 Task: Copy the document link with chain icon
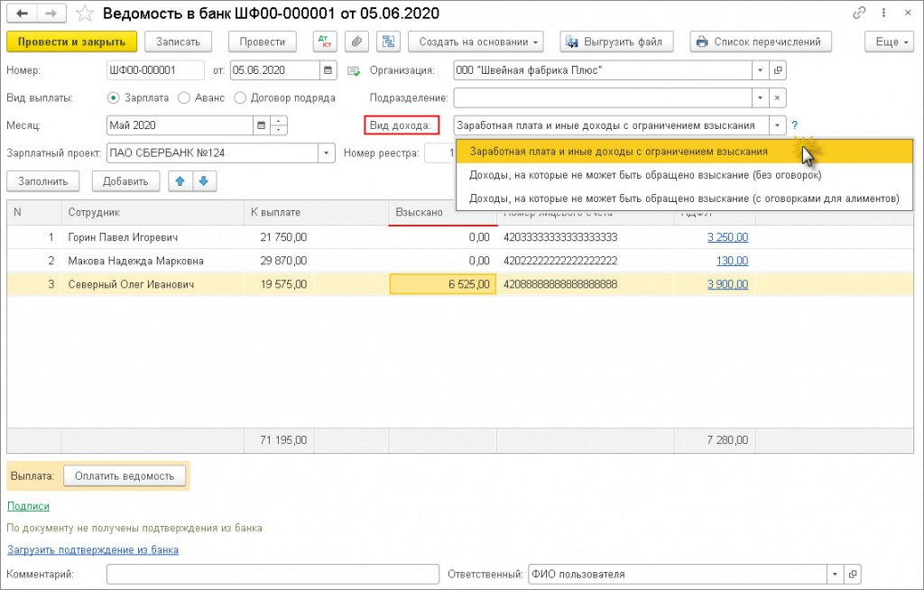pyautogui.click(x=859, y=14)
